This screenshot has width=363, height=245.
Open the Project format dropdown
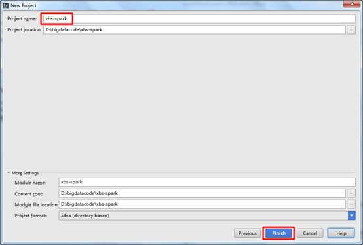pyautogui.click(x=207, y=216)
